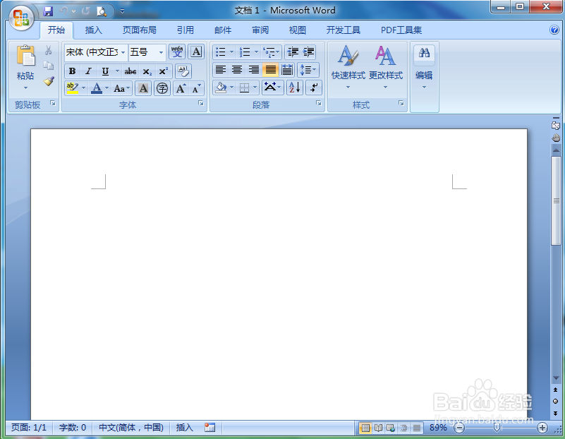This screenshot has width=565, height=439.
Task: Increase paragraph indent
Action: click(x=308, y=52)
